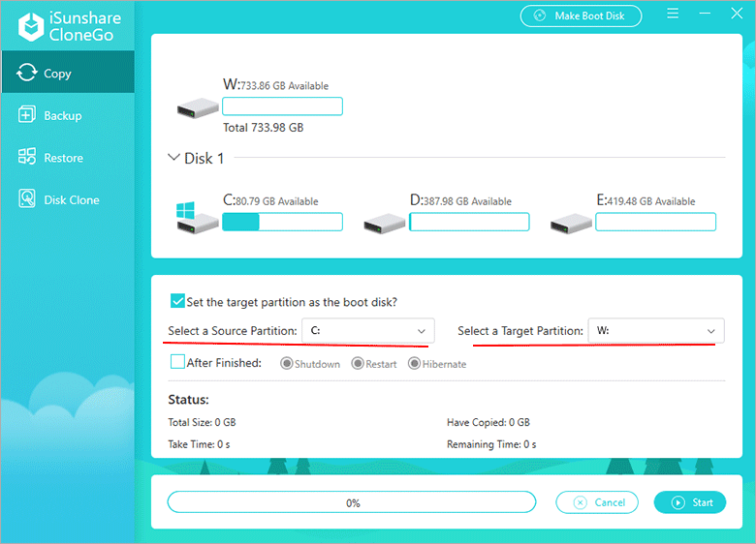Screen dimensions: 756x544
Task: Collapse the Disk 1 section
Action: tap(173, 157)
